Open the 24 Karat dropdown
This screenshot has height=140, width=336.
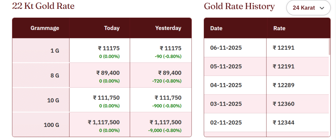308,8
